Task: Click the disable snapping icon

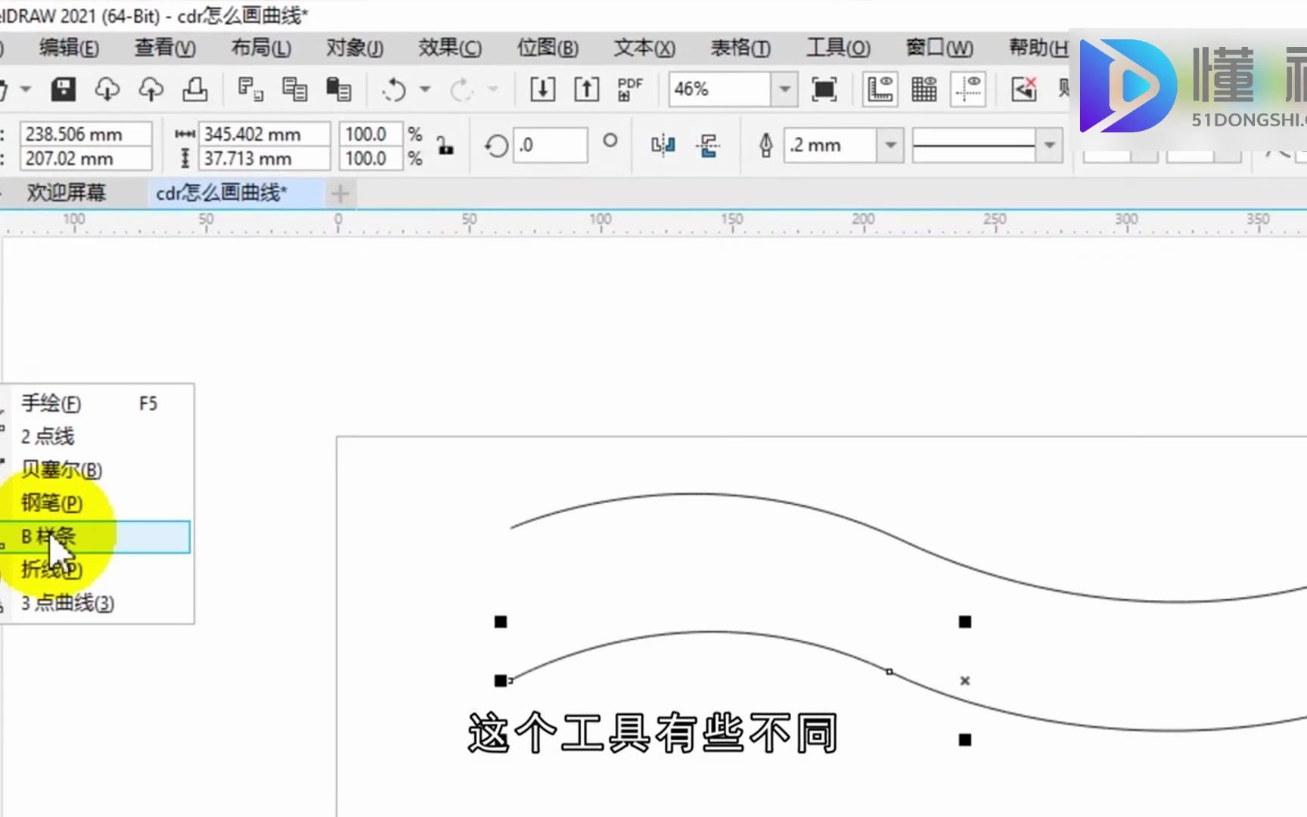Action: coord(1023,89)
